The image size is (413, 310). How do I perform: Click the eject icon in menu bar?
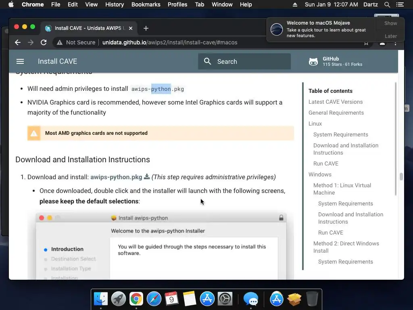(295, 4)
